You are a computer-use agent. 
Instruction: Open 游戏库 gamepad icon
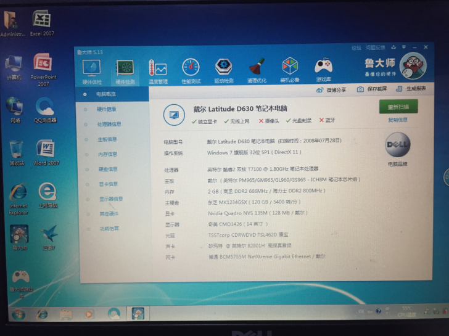pyautogui.click(x=323, y=70)
